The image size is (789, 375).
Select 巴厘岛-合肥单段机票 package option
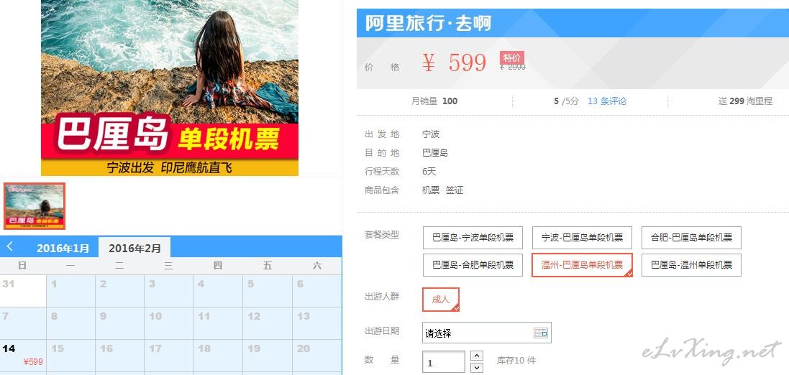tap(473, 265)
